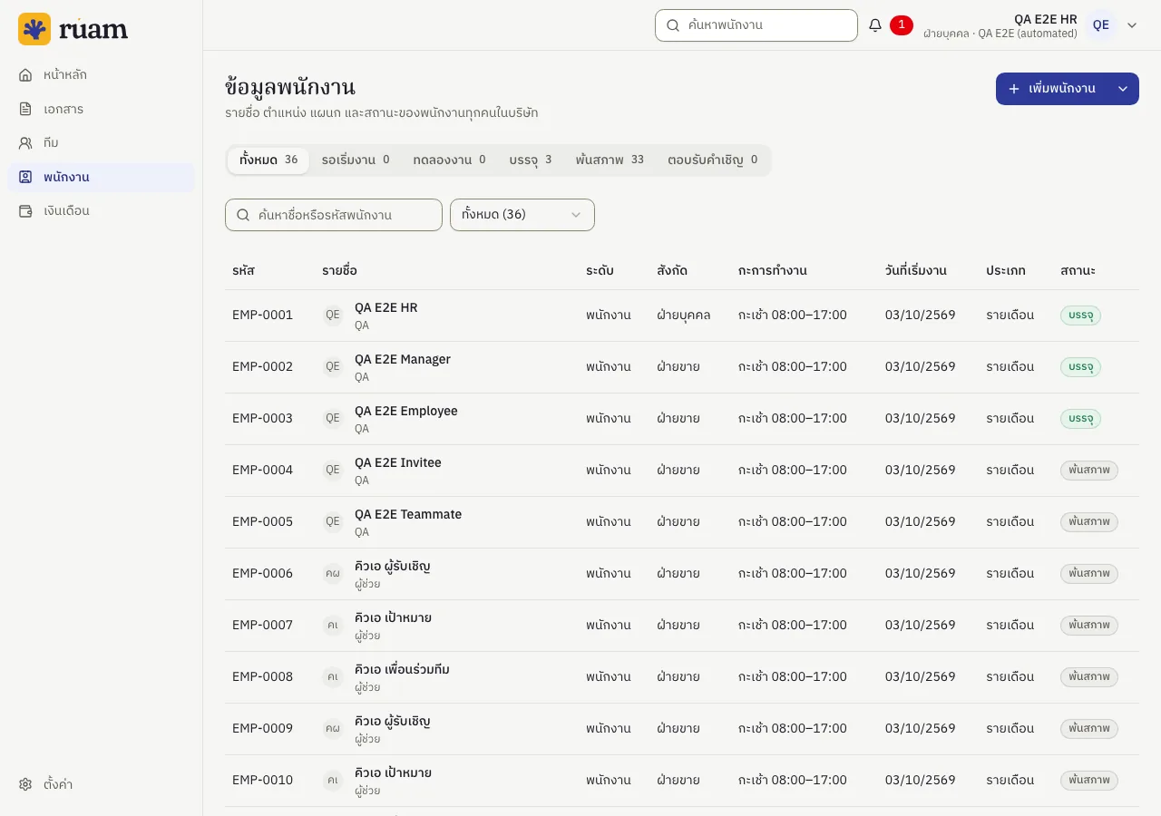
Task: Switch to the ทดลองงาน tab
Action: click(x=449, y=160)
